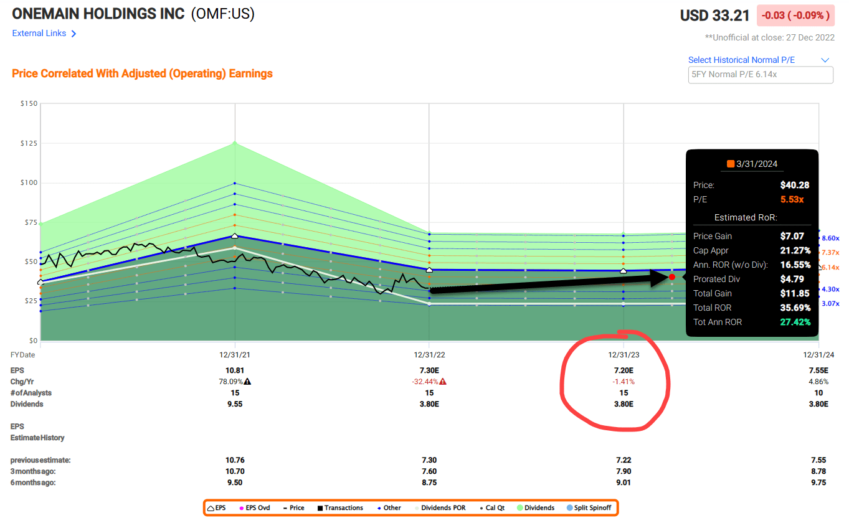Click the 6.14x label at the chart's right edge
Viewport: 849px width, 523px height.
click(830, 267)
